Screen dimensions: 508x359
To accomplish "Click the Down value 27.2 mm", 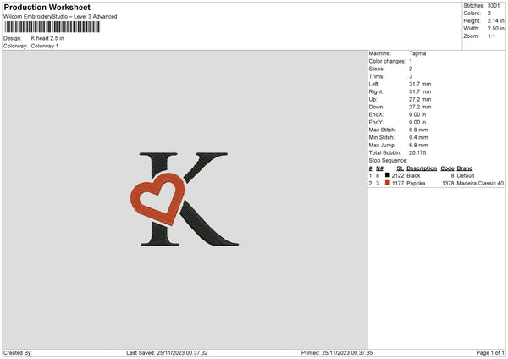I will pos(420,107).
